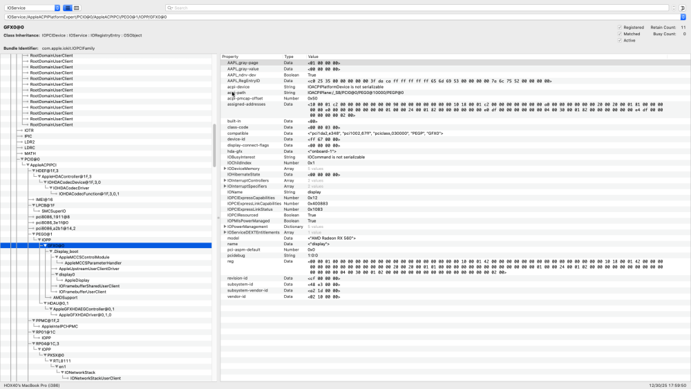This screenshot has width=691, height=389.
Task: Collapse the AppleACPIPCI tree node
Action: (x=28, y=165)
